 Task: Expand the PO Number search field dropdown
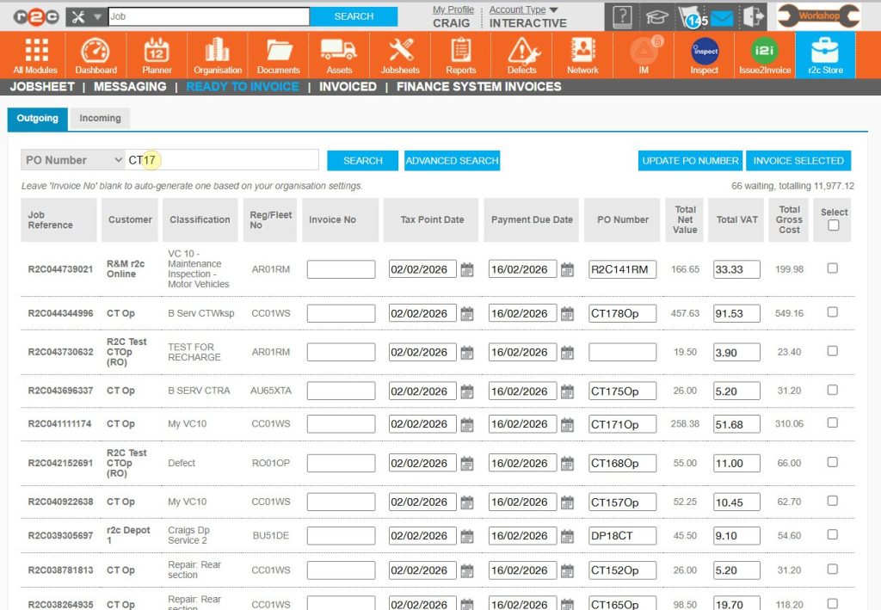tap(73, 160)
